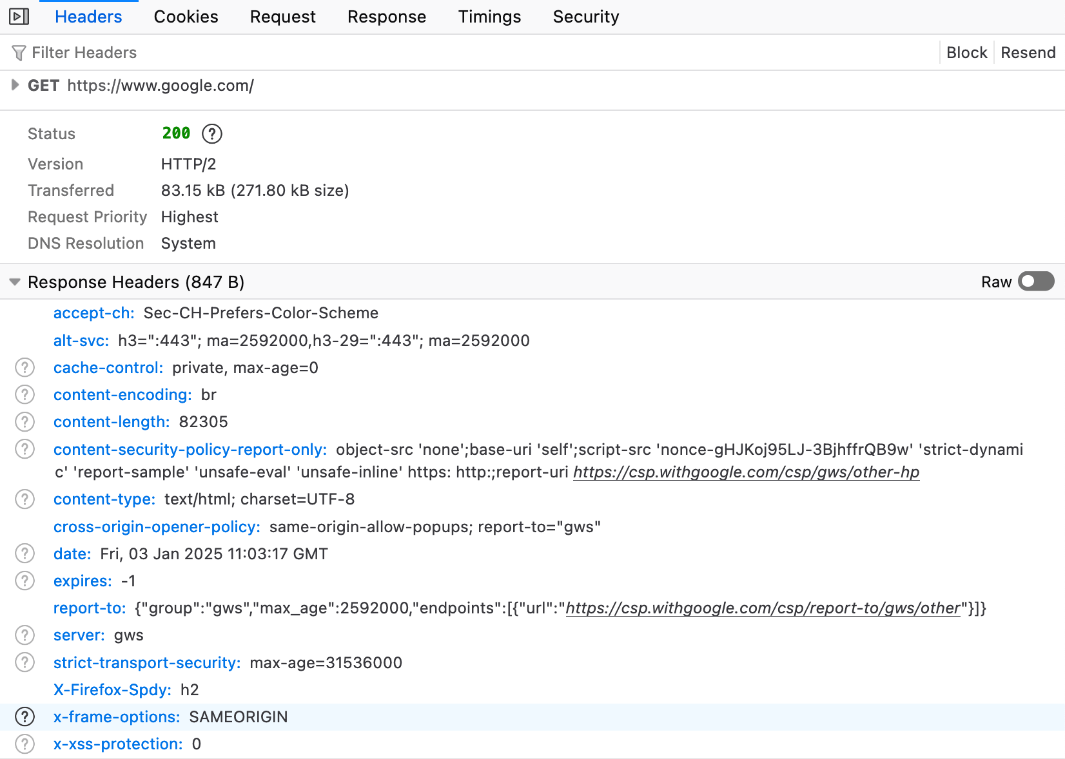Viewport: 1065px width, 759px height.
Task: Open csp.withgoogle.com report-to gws/other link
Action: tap(763, 608)
